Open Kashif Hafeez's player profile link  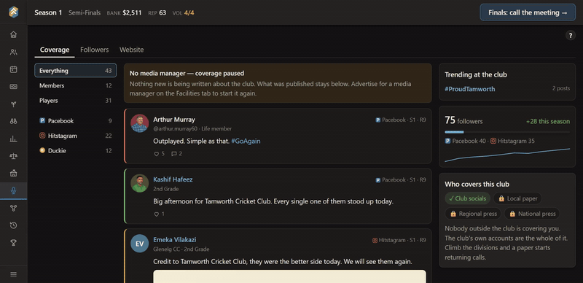173,179
